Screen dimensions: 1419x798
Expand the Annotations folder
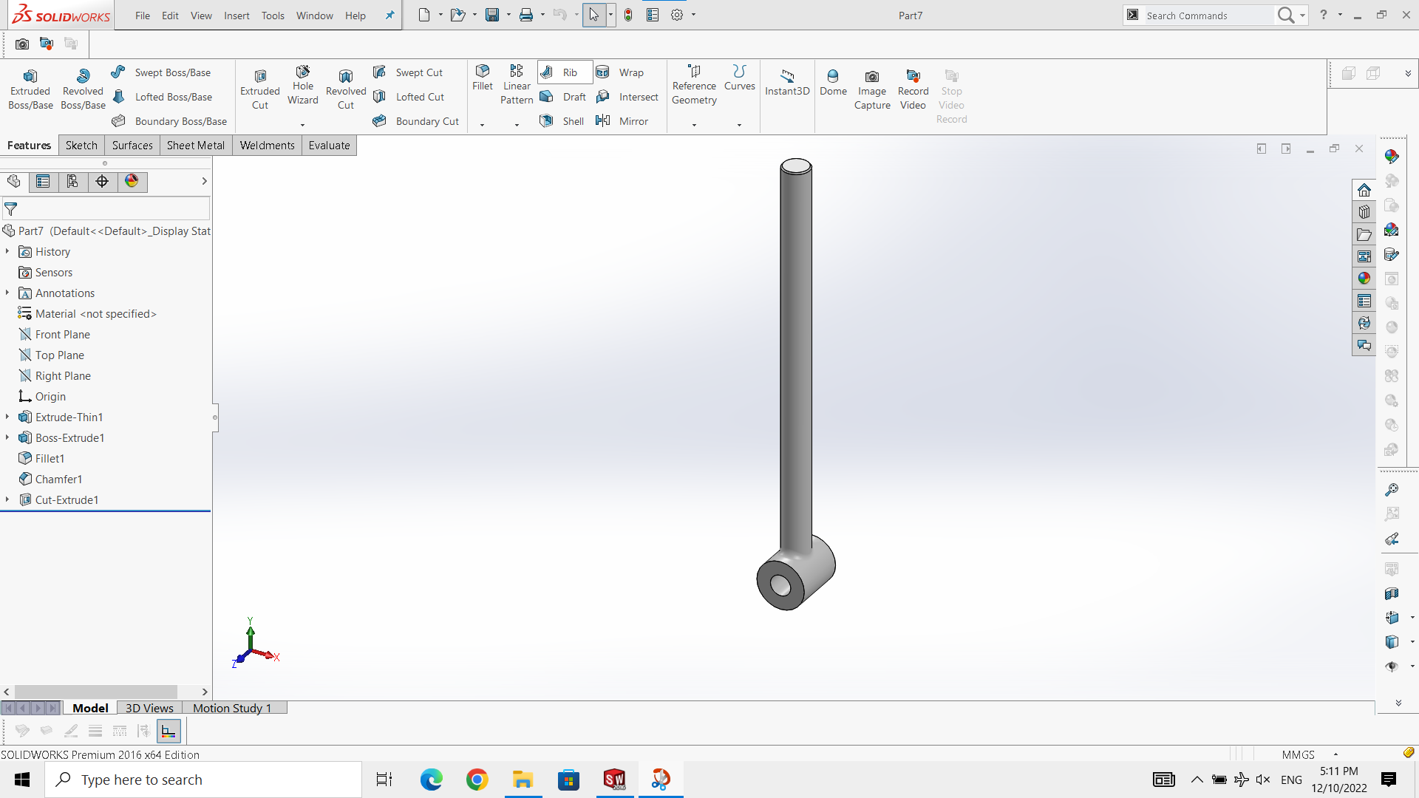(7, 293)
